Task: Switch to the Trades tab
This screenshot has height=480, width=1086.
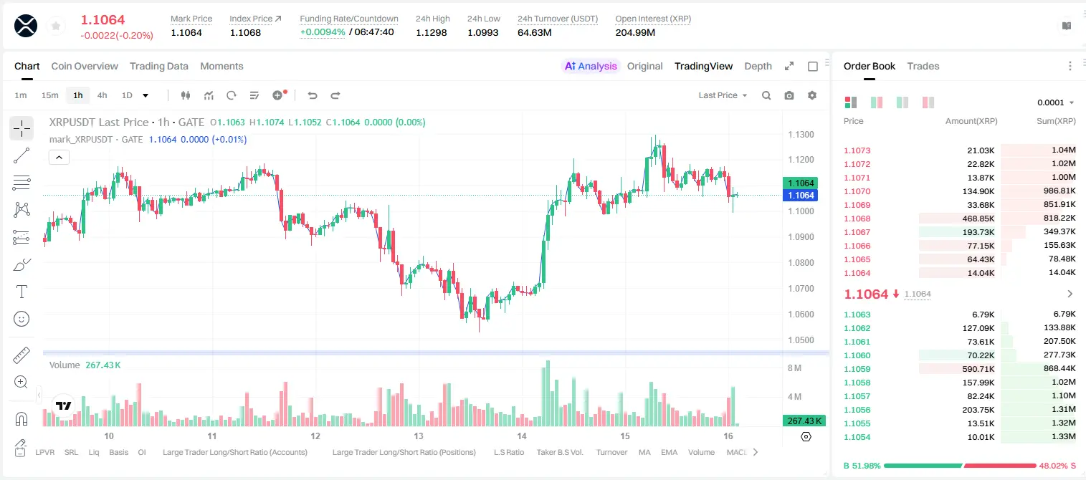Action: point(923,66)
